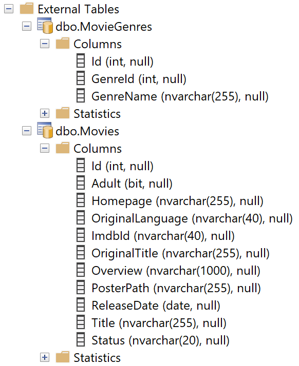Select Adult (bit, null) column

pyautogui.click(x=132, y=184)
